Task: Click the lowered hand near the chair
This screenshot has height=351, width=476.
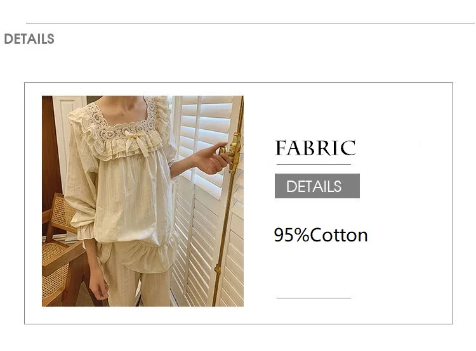Action: click(x=98, y=287)
